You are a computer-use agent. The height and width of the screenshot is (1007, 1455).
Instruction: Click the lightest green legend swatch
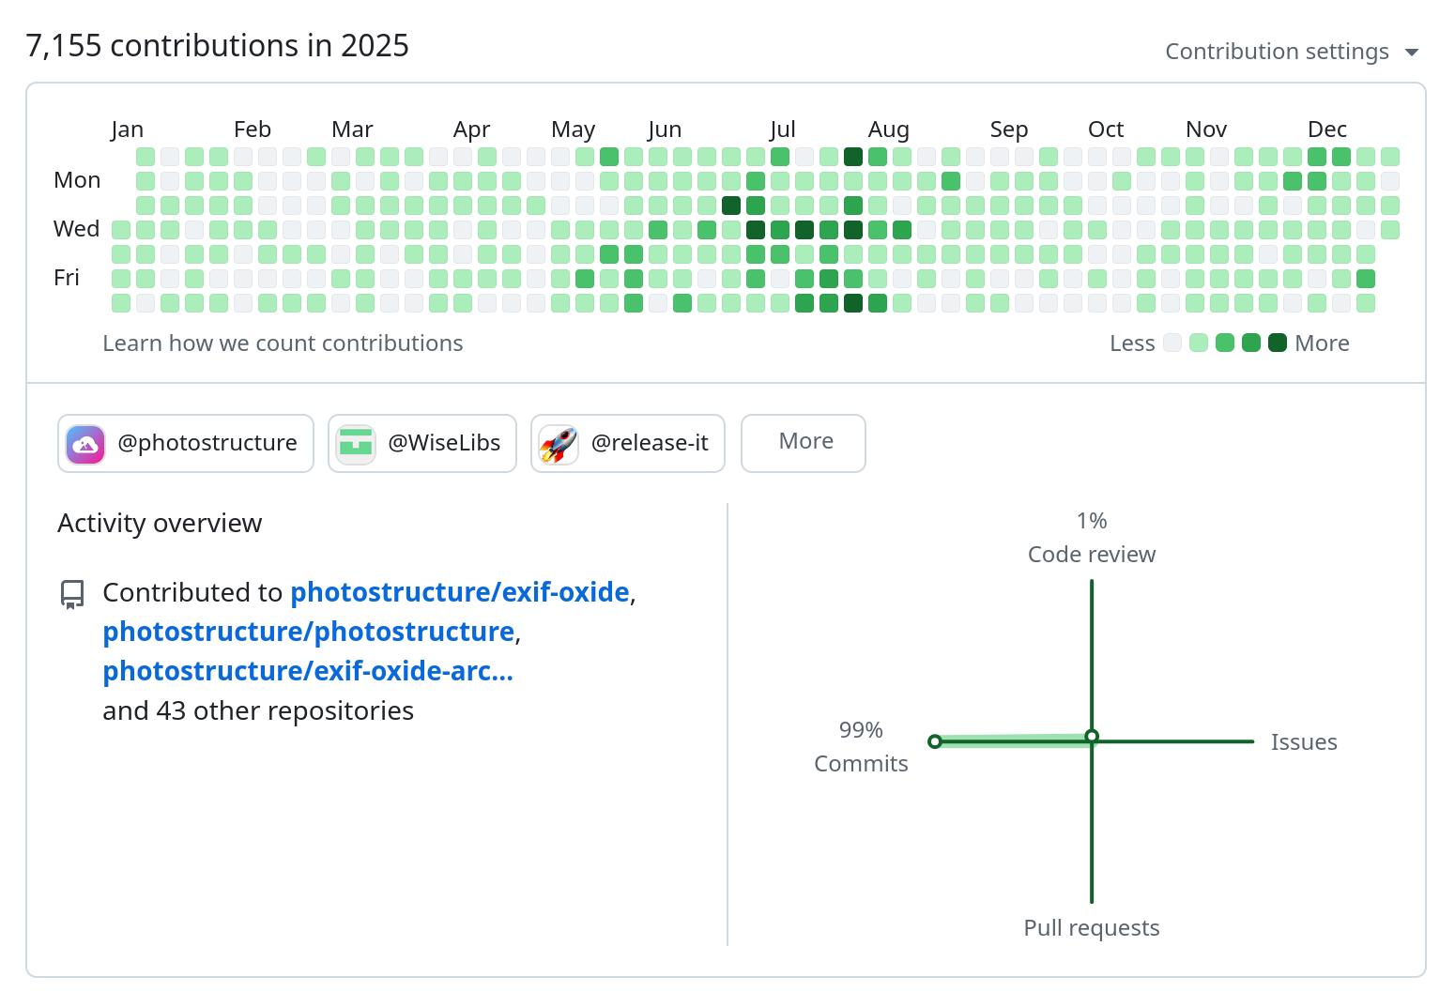[x=1199, y=343]
